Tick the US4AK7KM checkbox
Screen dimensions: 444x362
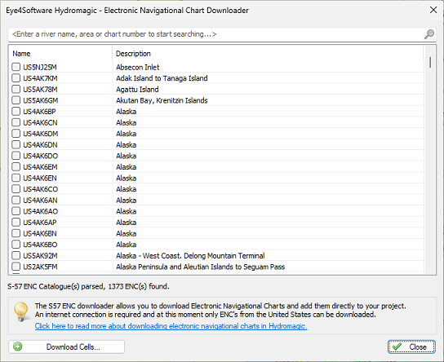[x=16, y=78]
